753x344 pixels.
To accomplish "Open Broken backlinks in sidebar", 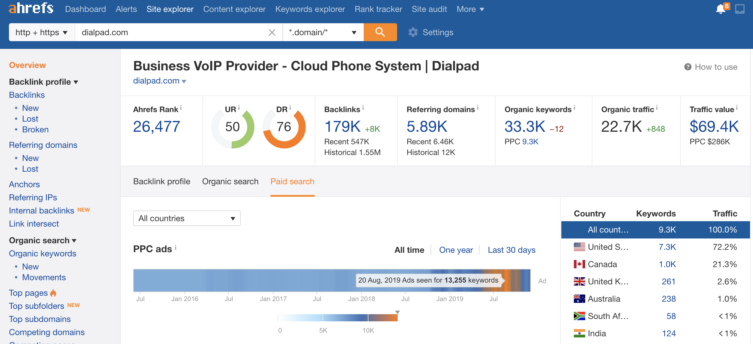I will pyautogui.click(x=35, y=129).
